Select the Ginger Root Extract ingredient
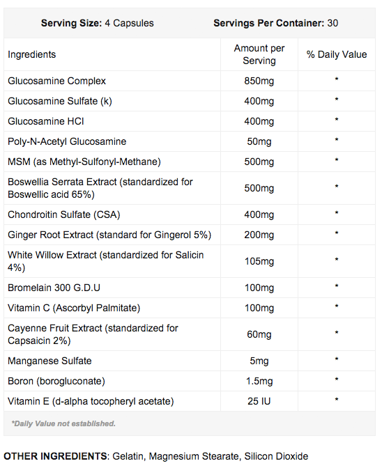The image size is (382, 468). point(109,235)
